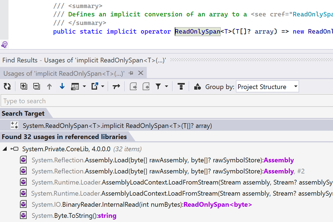Toggle the merge occurrences icon before grouping
This screenshot has height=222, width=333.
(181, 87)
